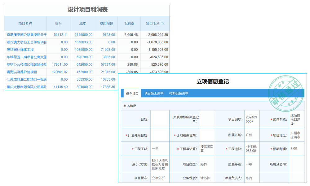Viewport: 310px width, 186px height.
Task: Open the 项目状态 dropdown showing 立项分析
Action: pos(159,178)
